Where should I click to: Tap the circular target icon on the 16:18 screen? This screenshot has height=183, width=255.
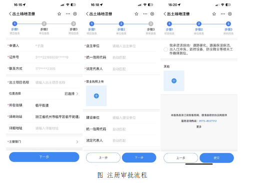click(x=152, y=14)
